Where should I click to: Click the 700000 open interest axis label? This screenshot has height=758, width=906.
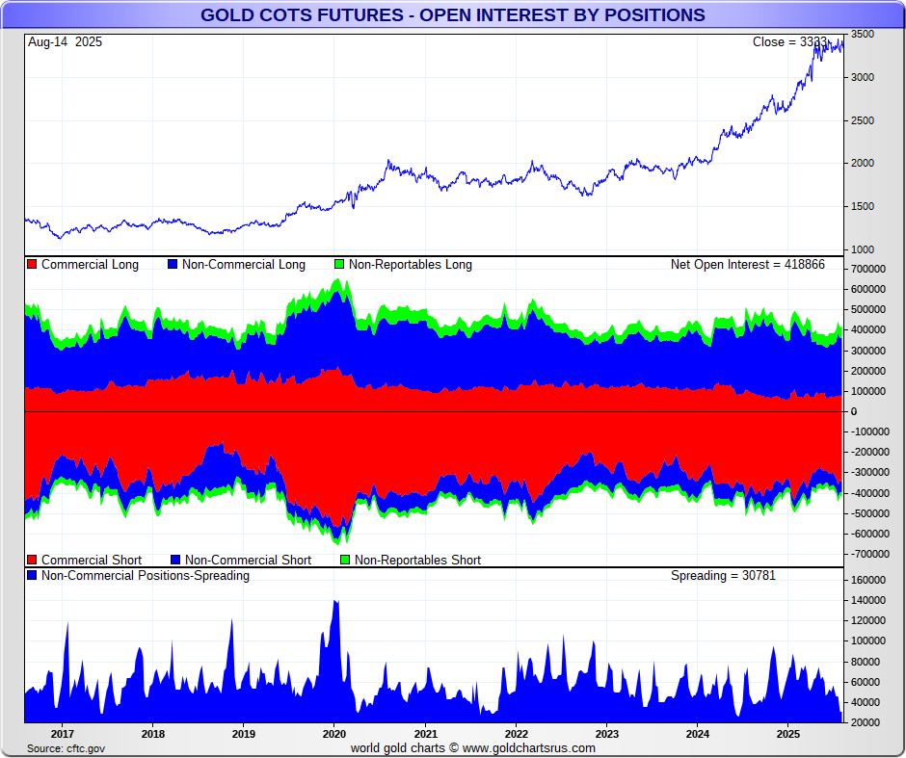[868, 269]
